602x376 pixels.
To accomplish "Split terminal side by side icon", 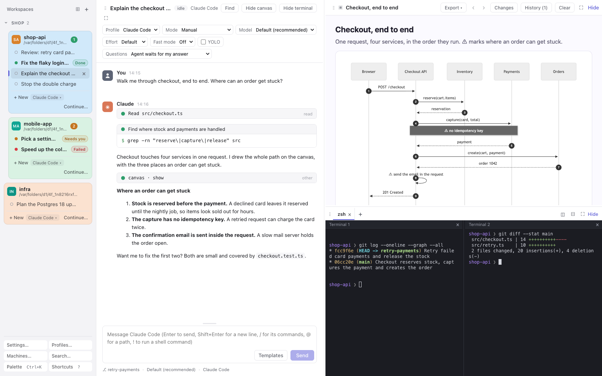I will [563, 214].
